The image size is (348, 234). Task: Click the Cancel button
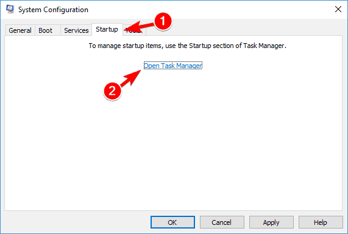point(222,222)
